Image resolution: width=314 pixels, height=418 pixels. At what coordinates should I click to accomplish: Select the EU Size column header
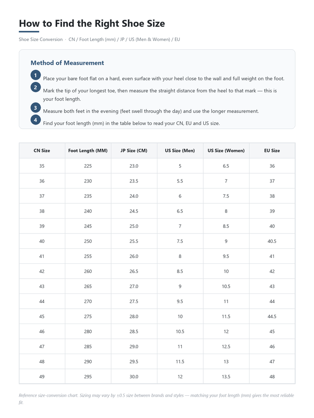pyautogui.click(x=272, y=151)
